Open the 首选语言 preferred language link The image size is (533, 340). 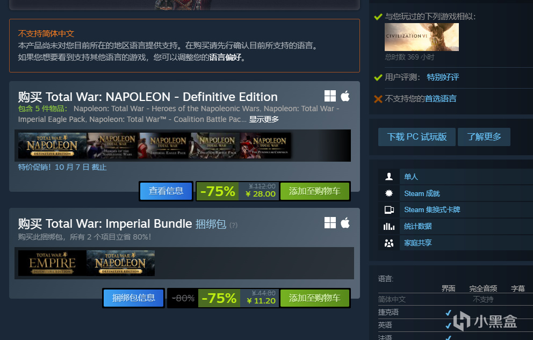click(x=441, y=99)
